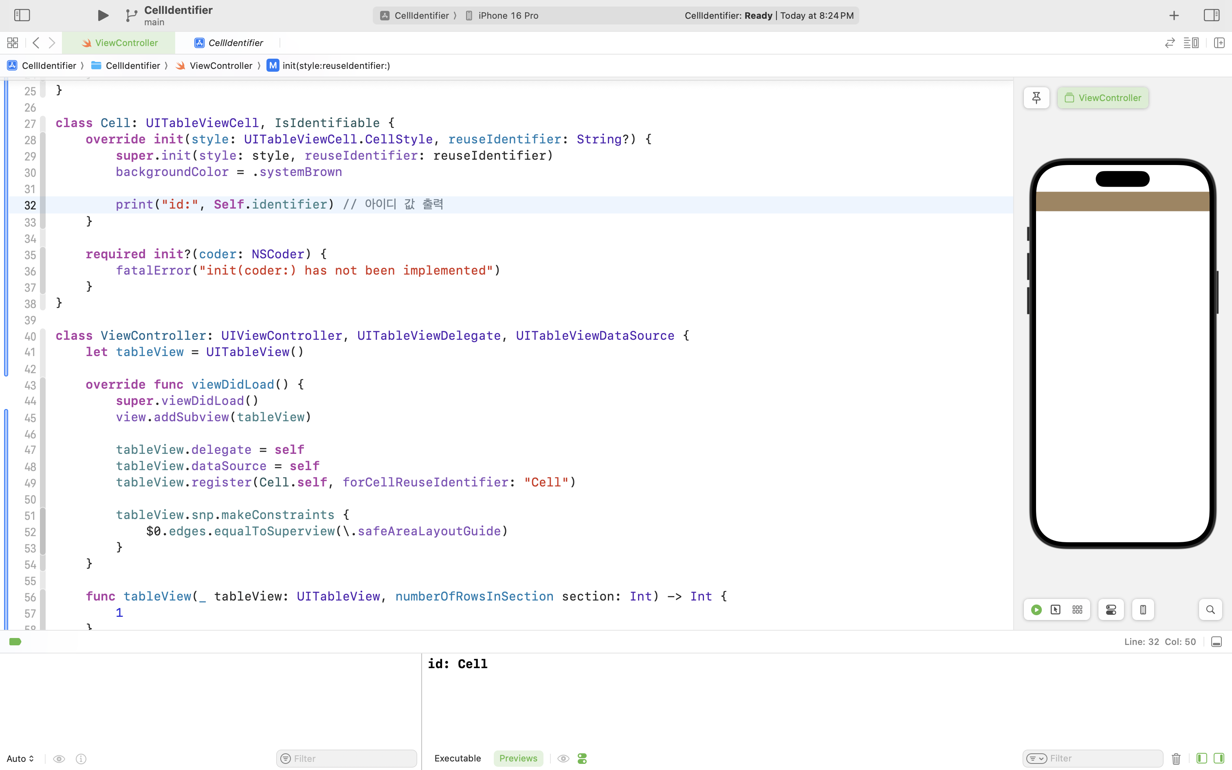Screen dimensions: 1232x770
Task: Open preview device settings toggles
Action: point(1111,609)
